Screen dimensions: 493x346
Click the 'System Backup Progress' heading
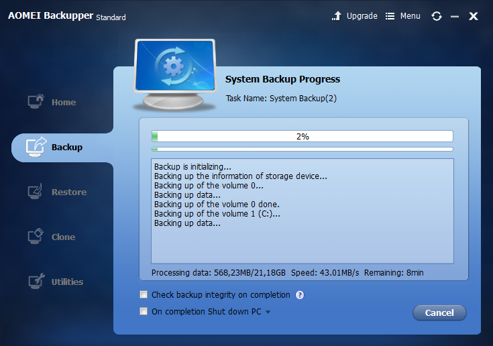coord(282,79)
